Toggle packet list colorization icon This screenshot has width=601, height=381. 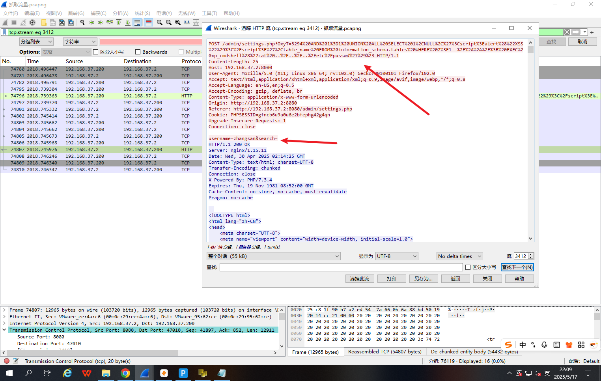pos(148,22)
